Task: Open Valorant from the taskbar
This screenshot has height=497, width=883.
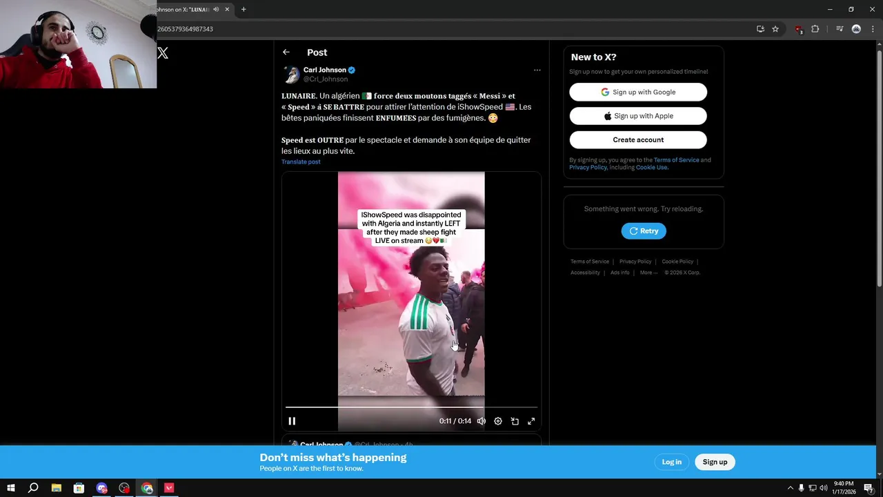Action: 169,488
